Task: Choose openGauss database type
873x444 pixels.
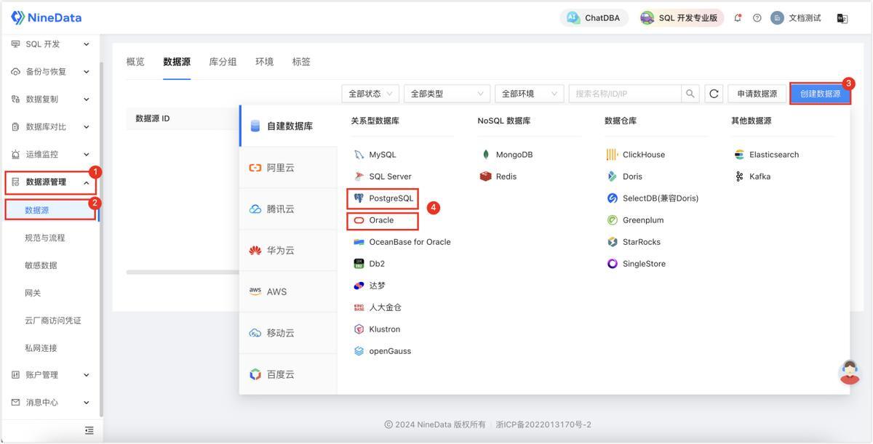Action: (383, 351)
